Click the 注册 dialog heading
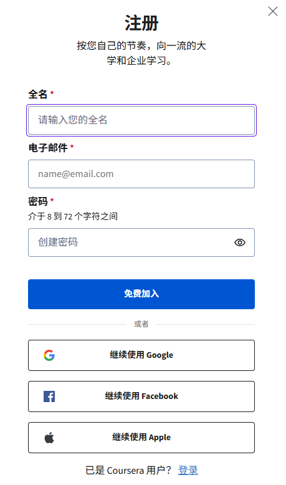This screenshot has height=485, width=286. click(x=141, y=23)
